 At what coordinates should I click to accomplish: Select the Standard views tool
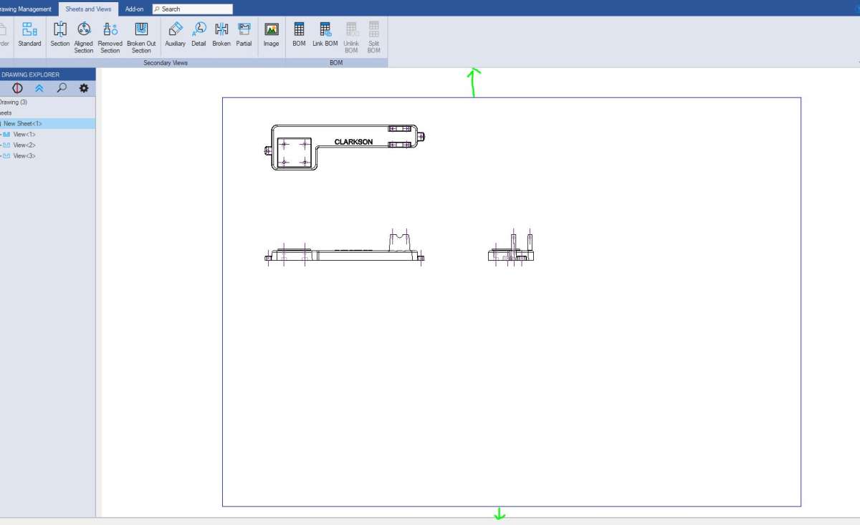tap(29, 34)
